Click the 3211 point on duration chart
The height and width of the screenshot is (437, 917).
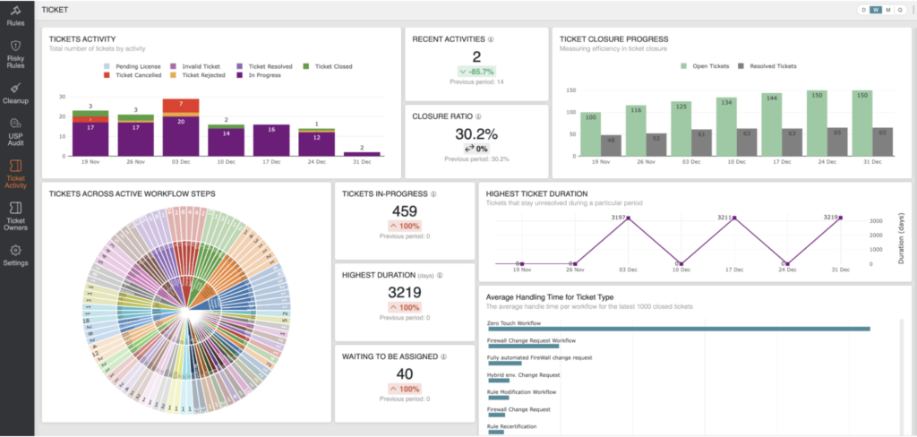[x=733, y=218]
